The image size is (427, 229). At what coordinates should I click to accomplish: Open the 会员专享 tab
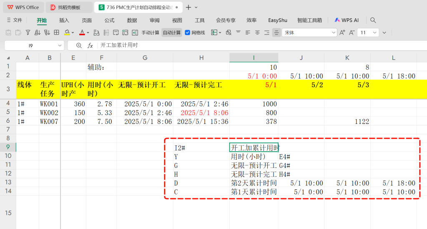coord(226,20)
